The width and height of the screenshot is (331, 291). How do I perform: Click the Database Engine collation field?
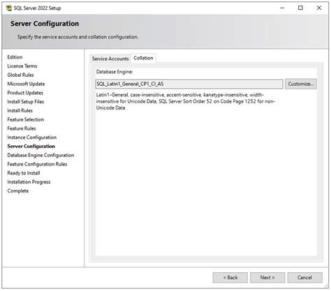click(x=189, y=84)
